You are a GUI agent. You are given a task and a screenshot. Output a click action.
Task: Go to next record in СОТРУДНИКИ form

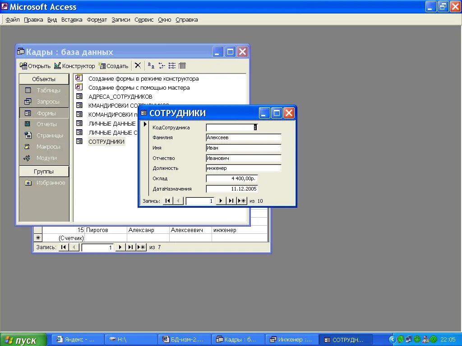coord(220,201)
